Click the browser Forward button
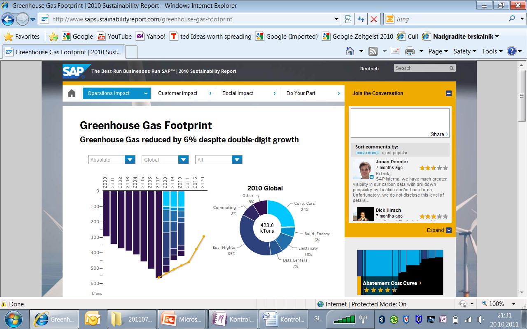 tap(22, 19)
